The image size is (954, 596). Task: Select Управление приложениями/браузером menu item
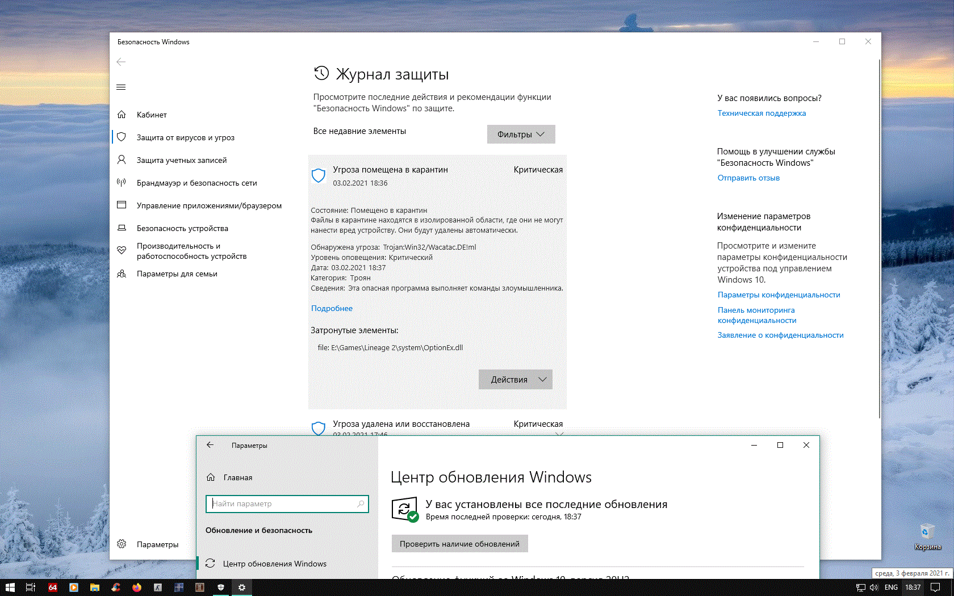coord(208,205)
